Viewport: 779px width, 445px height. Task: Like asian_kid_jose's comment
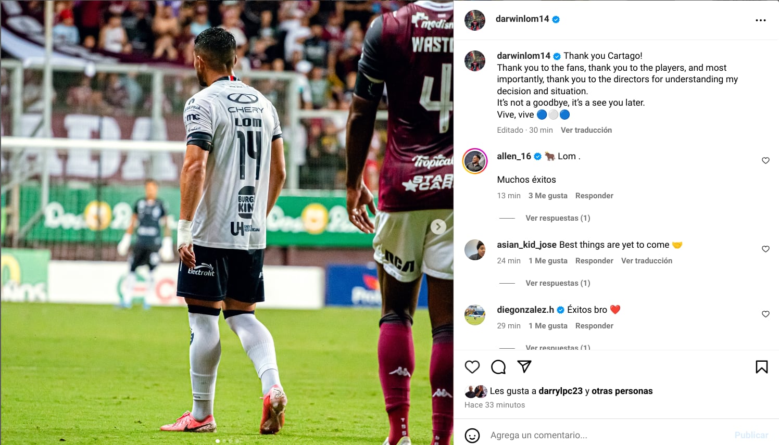pyautogui.click(x=765, y=249)
